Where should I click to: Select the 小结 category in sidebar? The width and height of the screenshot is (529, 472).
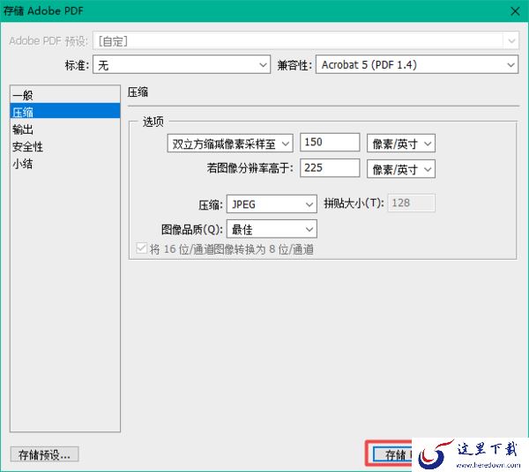pos(65,164)
